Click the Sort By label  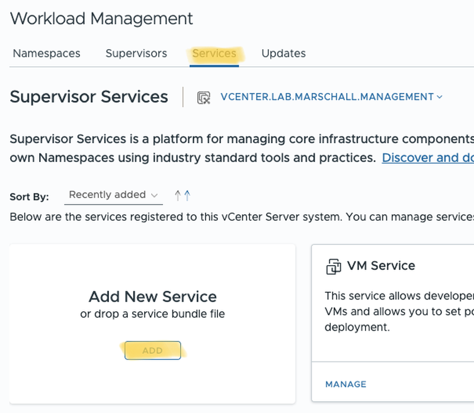click(x=29, y=196)
